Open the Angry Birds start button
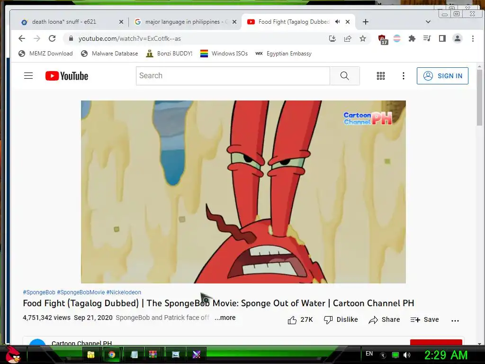 point(12,355)
